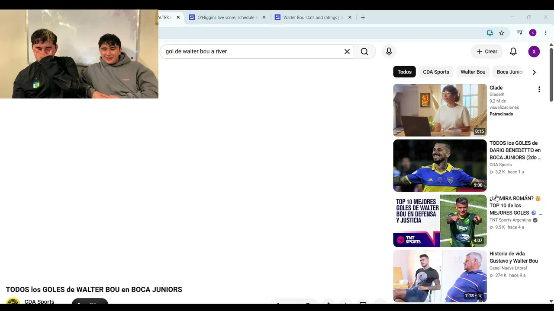The image size is (554, 311).
Task: Close the O'Higgins live score tab
Action: click(x=264, y=17)
